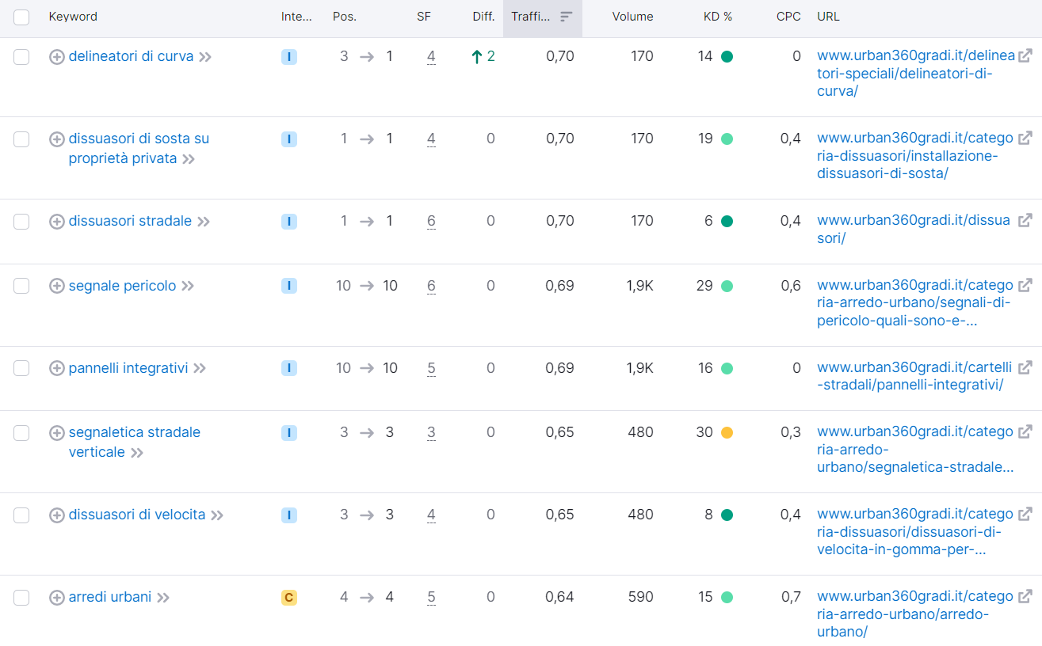Open keyword link dissuasori stradale
Image resolution: width=1042 pixels, height=646 pixels.
coord(130,221)
